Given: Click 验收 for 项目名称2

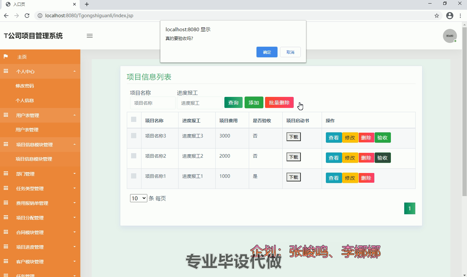Looking at the screenshot, I should coord(382,158).
